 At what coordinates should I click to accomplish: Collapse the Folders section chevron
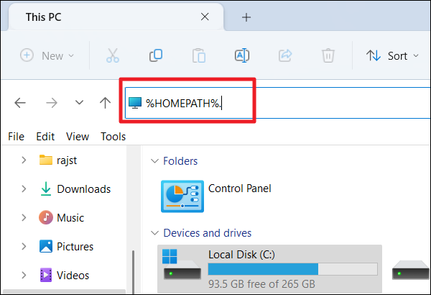click(x=154, y=161)
